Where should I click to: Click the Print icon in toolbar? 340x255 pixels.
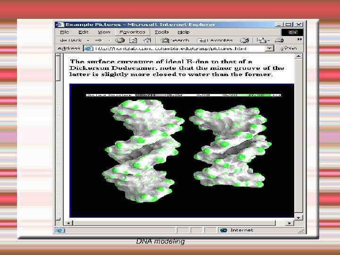279,40
